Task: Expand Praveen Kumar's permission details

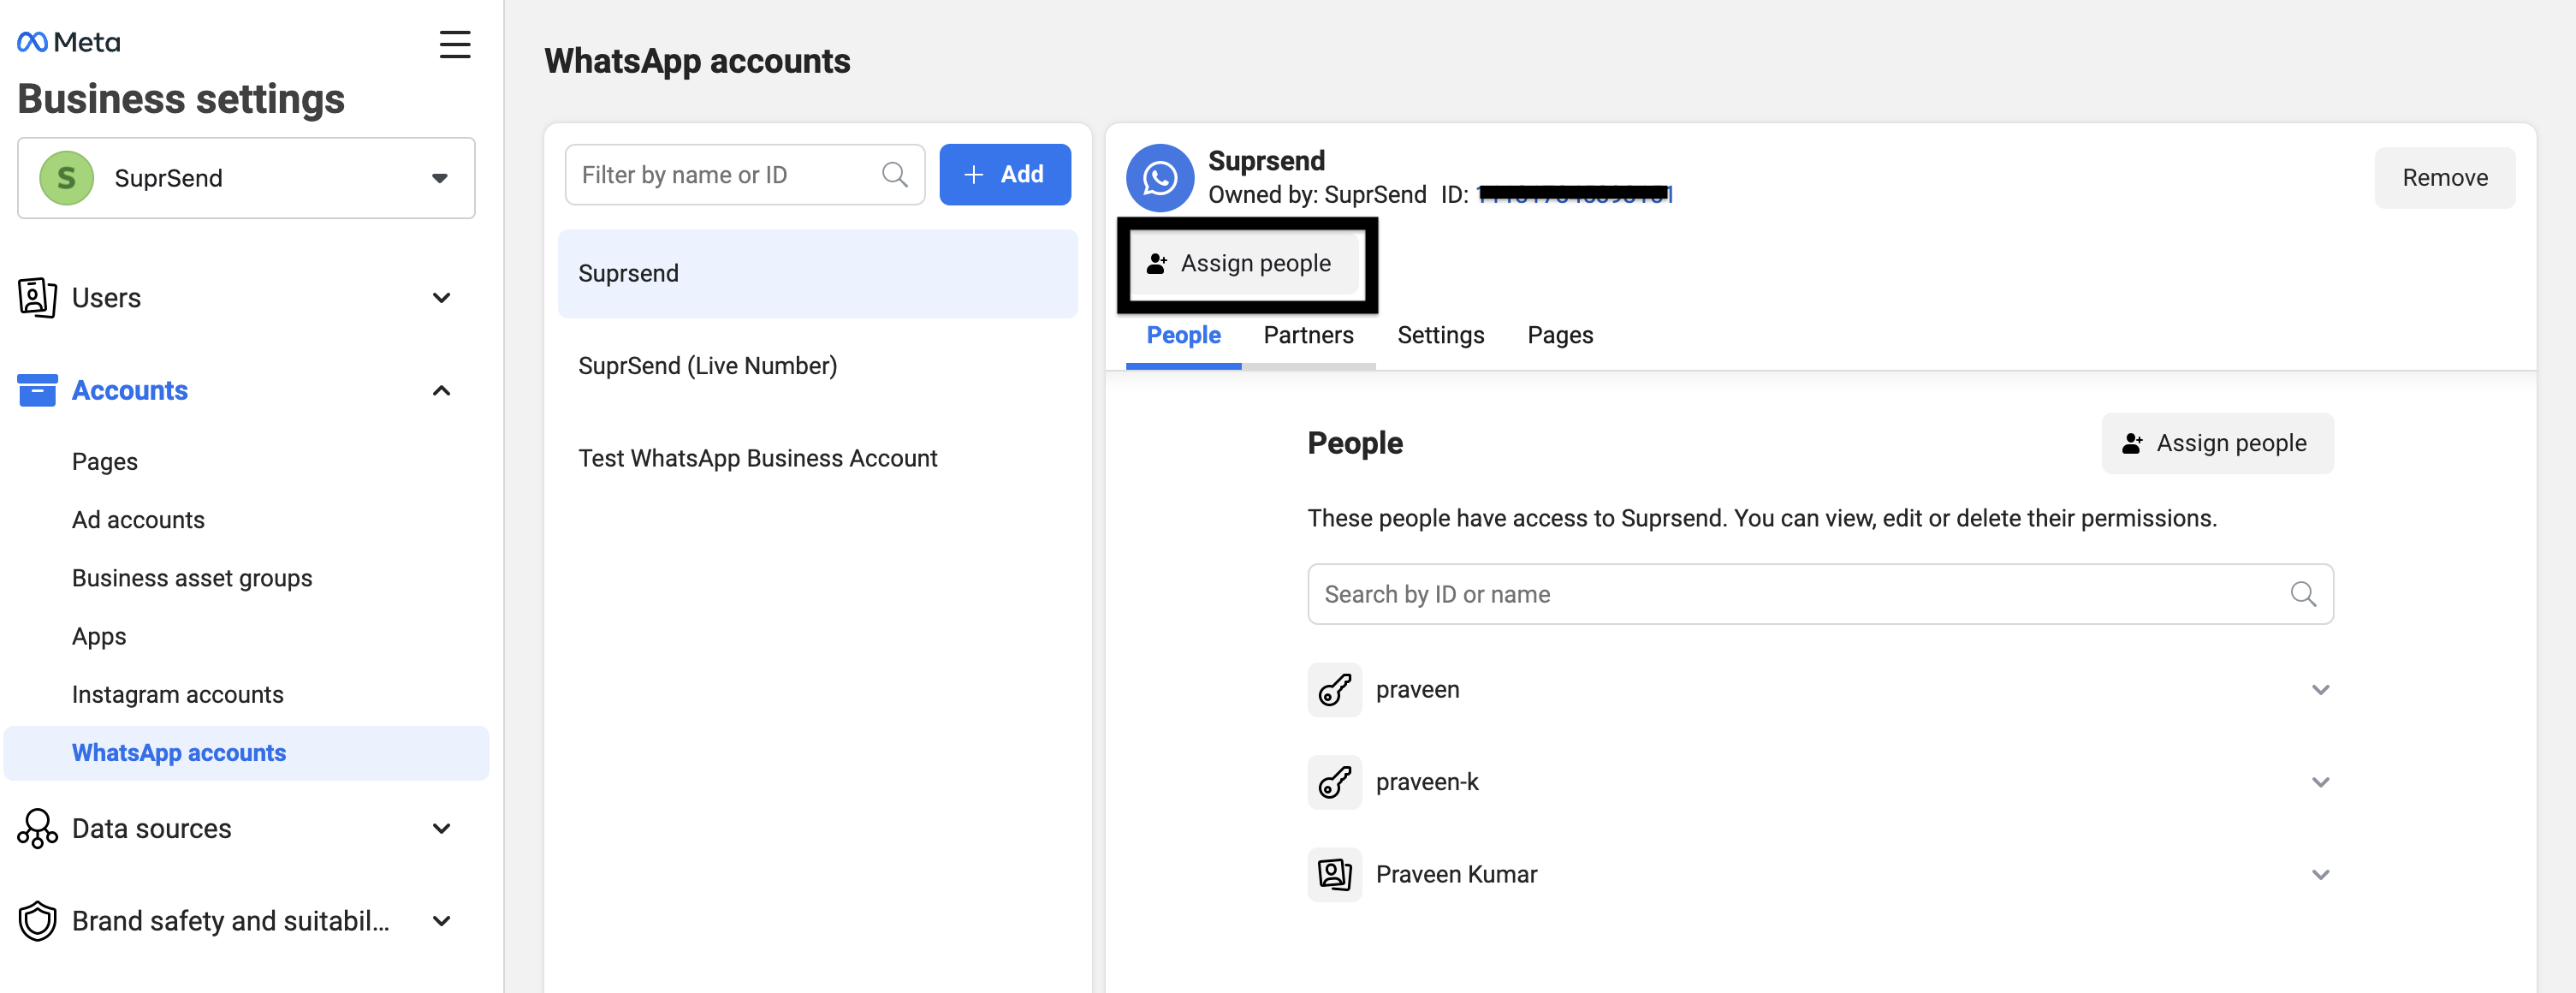Action: 2320,874
